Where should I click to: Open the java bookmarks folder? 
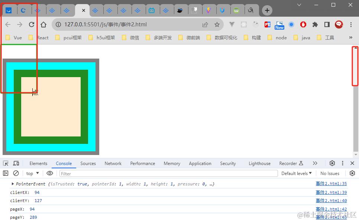click(x=302, y=37)
